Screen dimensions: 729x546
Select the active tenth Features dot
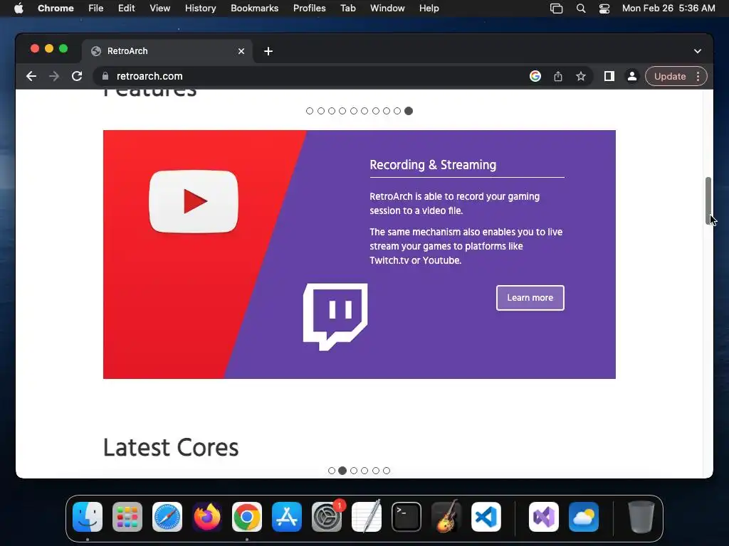click(x=408, y=111)
